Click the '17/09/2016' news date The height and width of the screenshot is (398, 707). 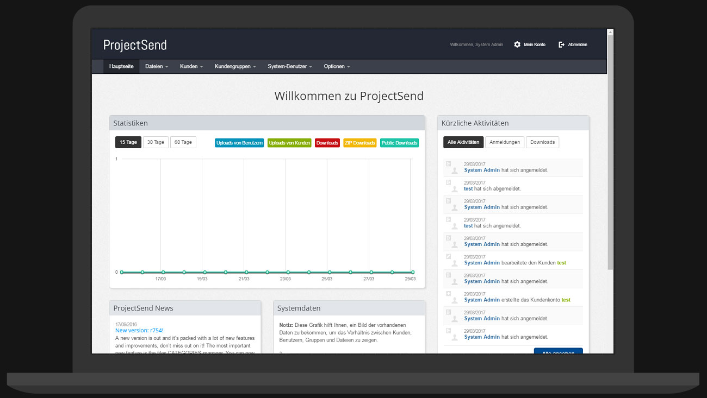[x=126, y=324]
